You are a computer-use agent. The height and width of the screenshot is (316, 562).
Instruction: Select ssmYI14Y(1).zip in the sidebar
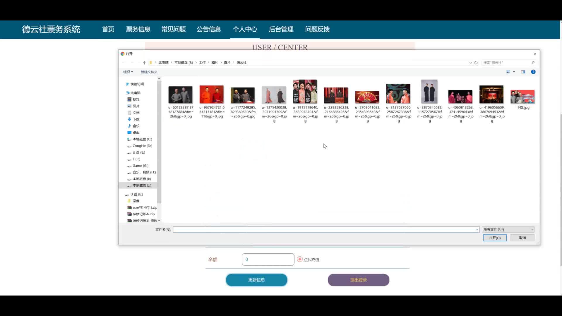142,208
